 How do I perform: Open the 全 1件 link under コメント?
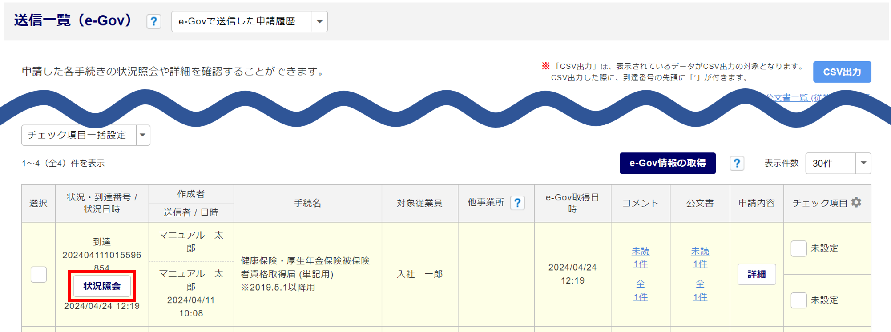[x=641, y=290]
